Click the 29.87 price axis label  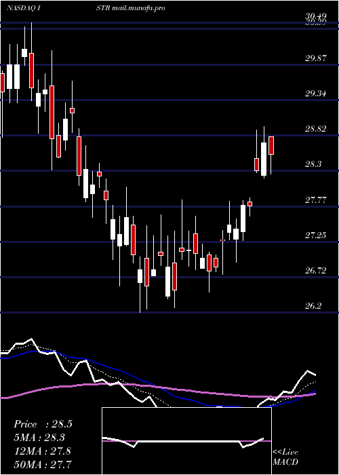coord(316,58)
